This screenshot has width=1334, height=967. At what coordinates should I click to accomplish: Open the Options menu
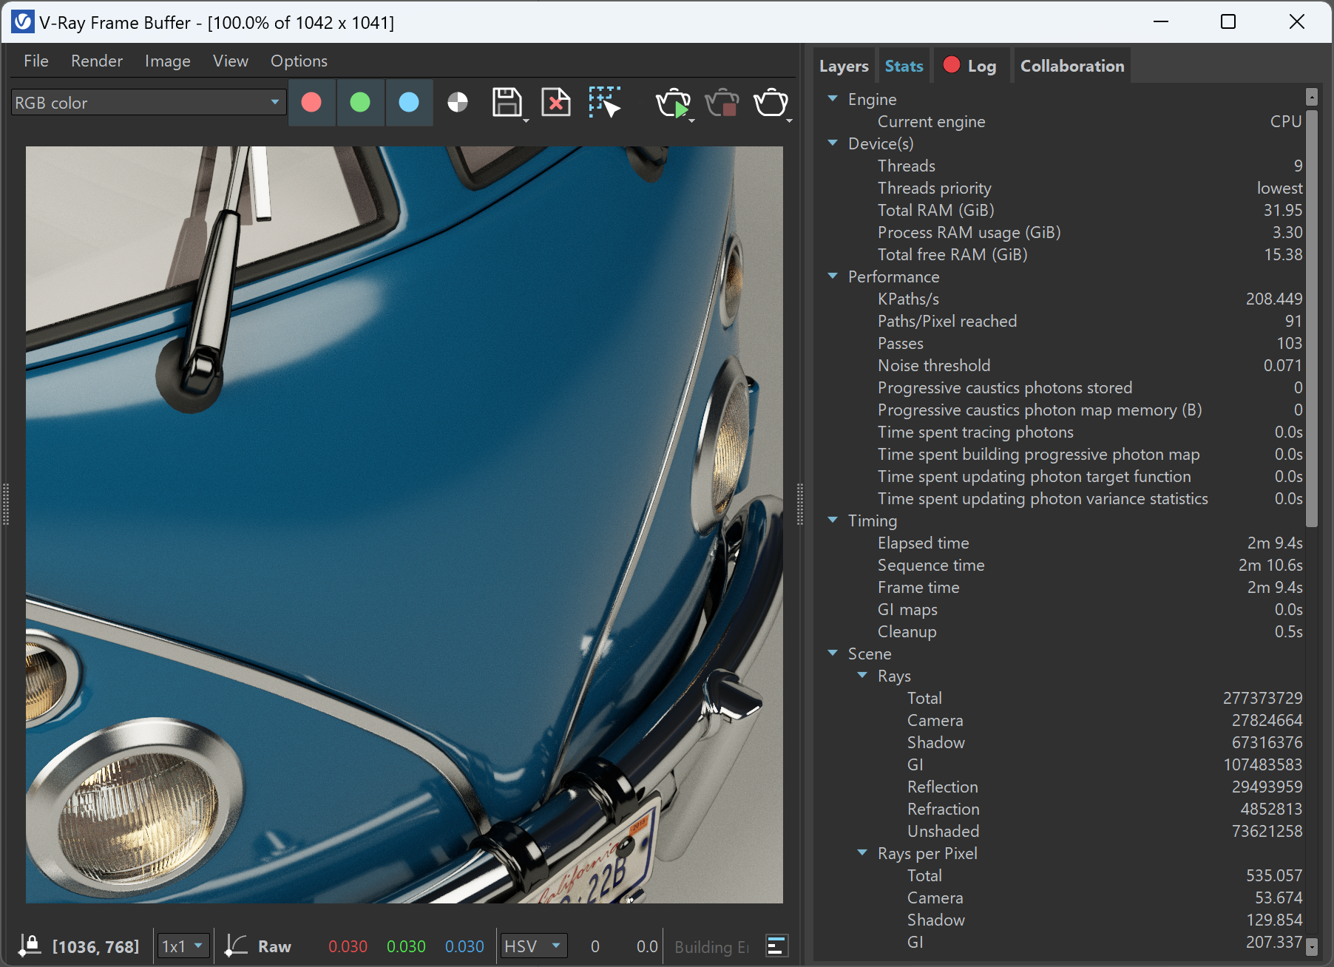point(299,61)
